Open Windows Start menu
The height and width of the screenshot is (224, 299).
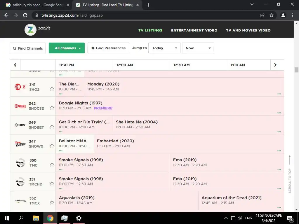tap(7, 218)
